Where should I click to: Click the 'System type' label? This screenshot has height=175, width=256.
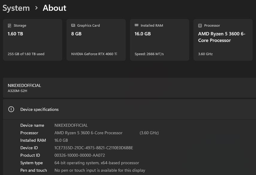[x=31, y=163]
